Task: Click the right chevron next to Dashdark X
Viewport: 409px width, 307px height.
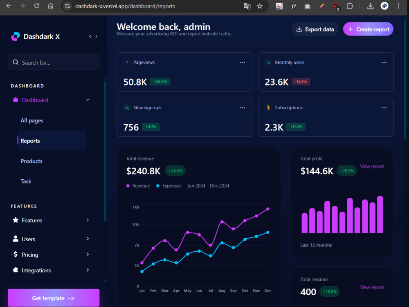Action: 97,36
